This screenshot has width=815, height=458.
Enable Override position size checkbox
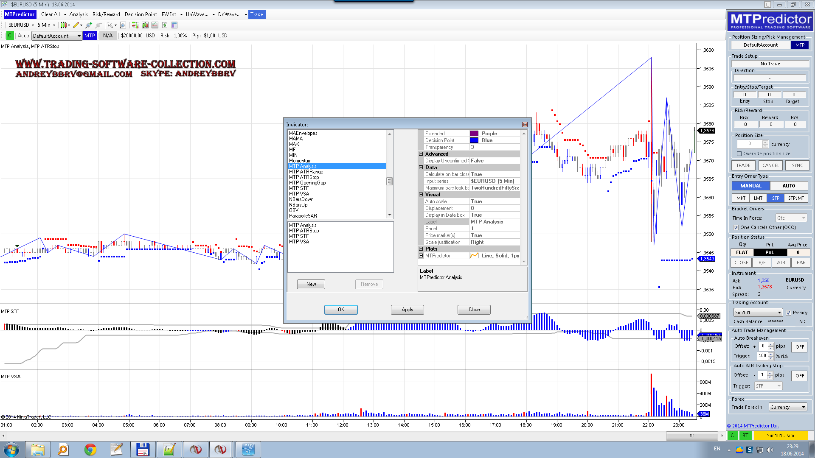[739, 154]
